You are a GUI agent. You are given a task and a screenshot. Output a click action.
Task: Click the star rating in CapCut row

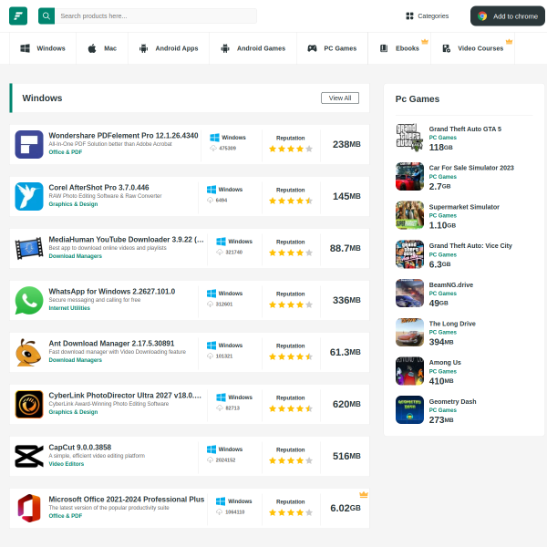291,460
